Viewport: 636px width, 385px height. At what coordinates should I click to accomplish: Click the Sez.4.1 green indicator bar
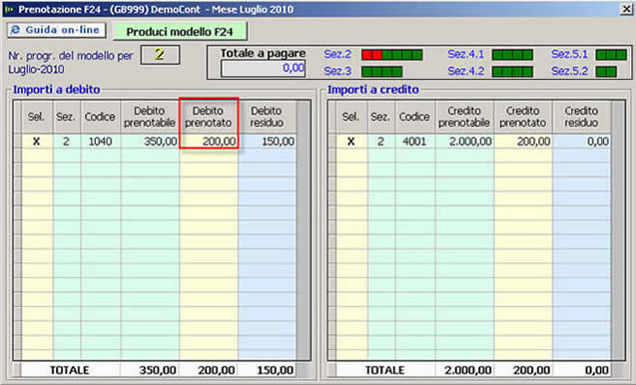click(512, 55)
